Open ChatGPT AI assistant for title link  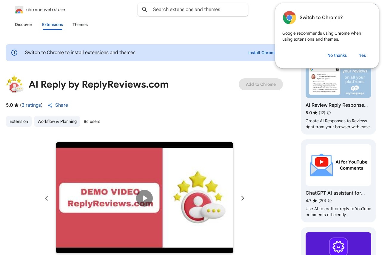click(335, 193)
